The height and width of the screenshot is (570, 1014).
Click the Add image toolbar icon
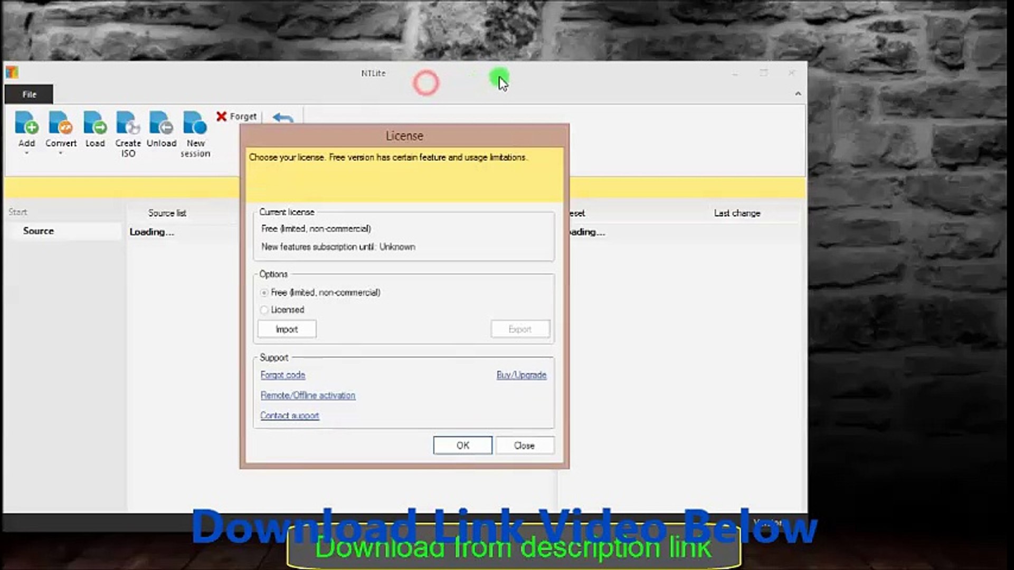[26, 123]
